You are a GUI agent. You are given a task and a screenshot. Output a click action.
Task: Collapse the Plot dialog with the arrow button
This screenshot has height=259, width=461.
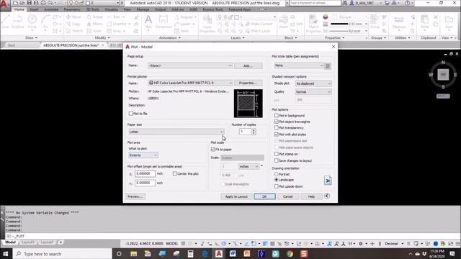tap(327, 196)
